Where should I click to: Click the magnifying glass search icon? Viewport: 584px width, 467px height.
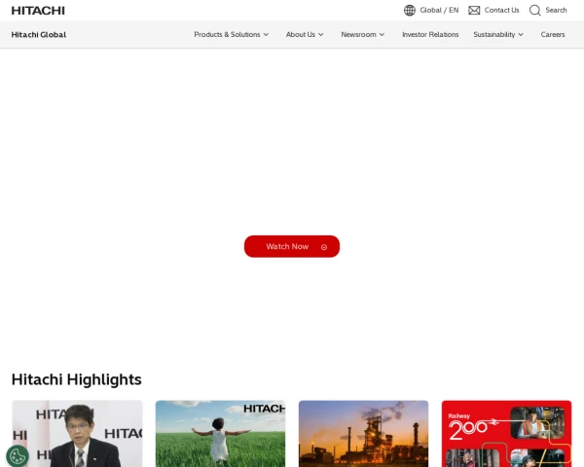[535, 11]
